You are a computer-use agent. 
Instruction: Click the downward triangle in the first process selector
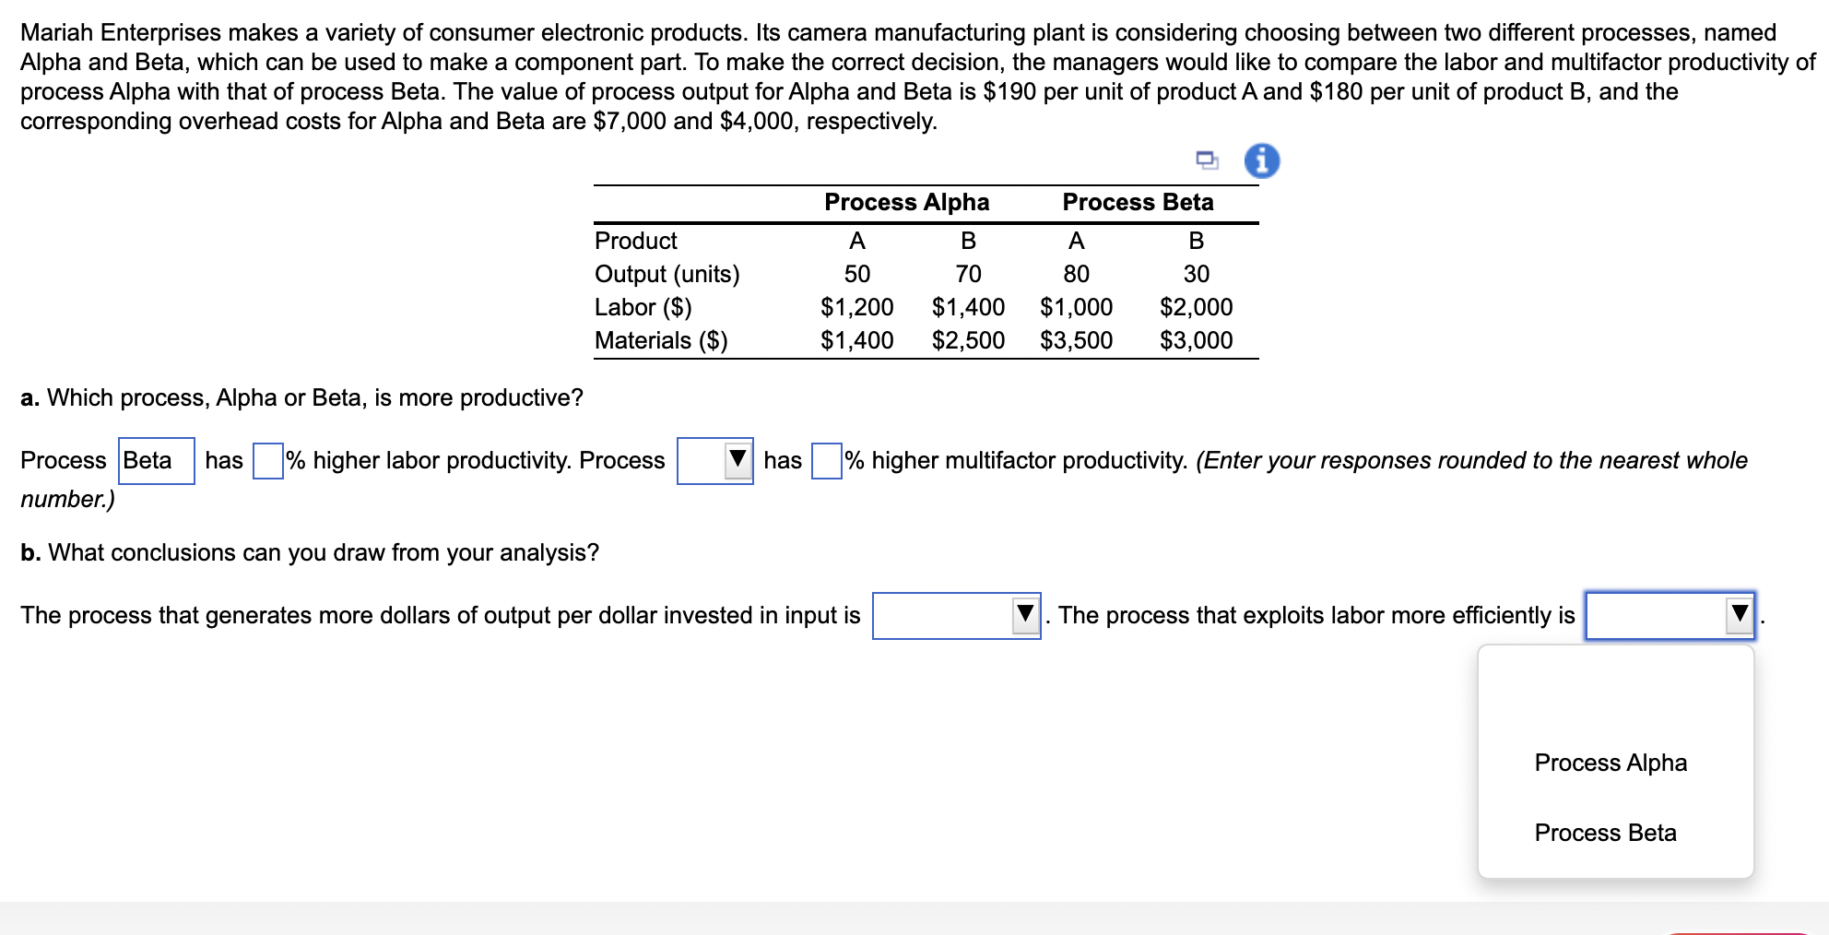pos(738,459)
